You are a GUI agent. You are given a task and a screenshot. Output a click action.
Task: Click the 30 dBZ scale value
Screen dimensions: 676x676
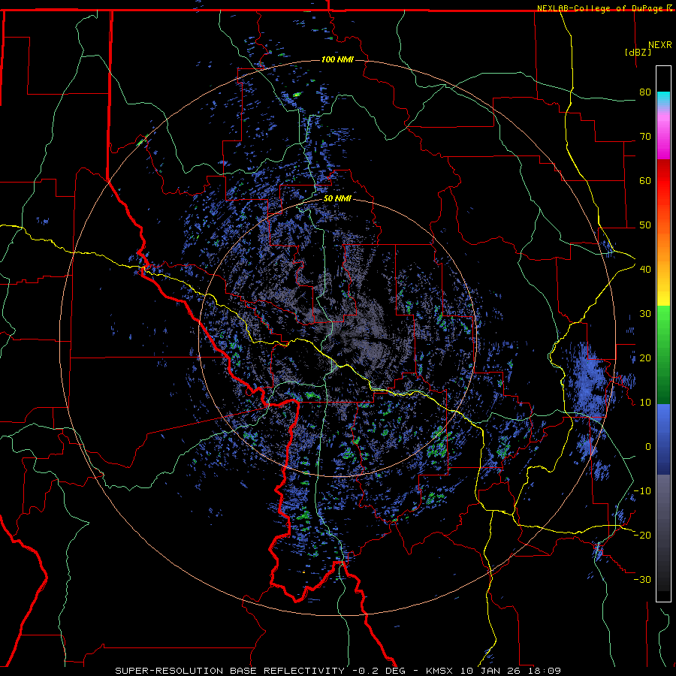[x=645, y=313]
